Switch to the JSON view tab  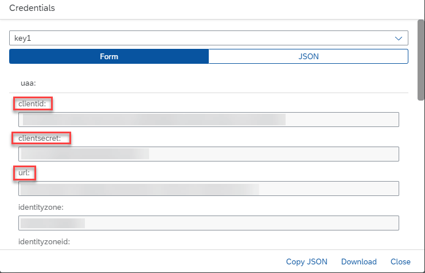(x=309, y=56)
